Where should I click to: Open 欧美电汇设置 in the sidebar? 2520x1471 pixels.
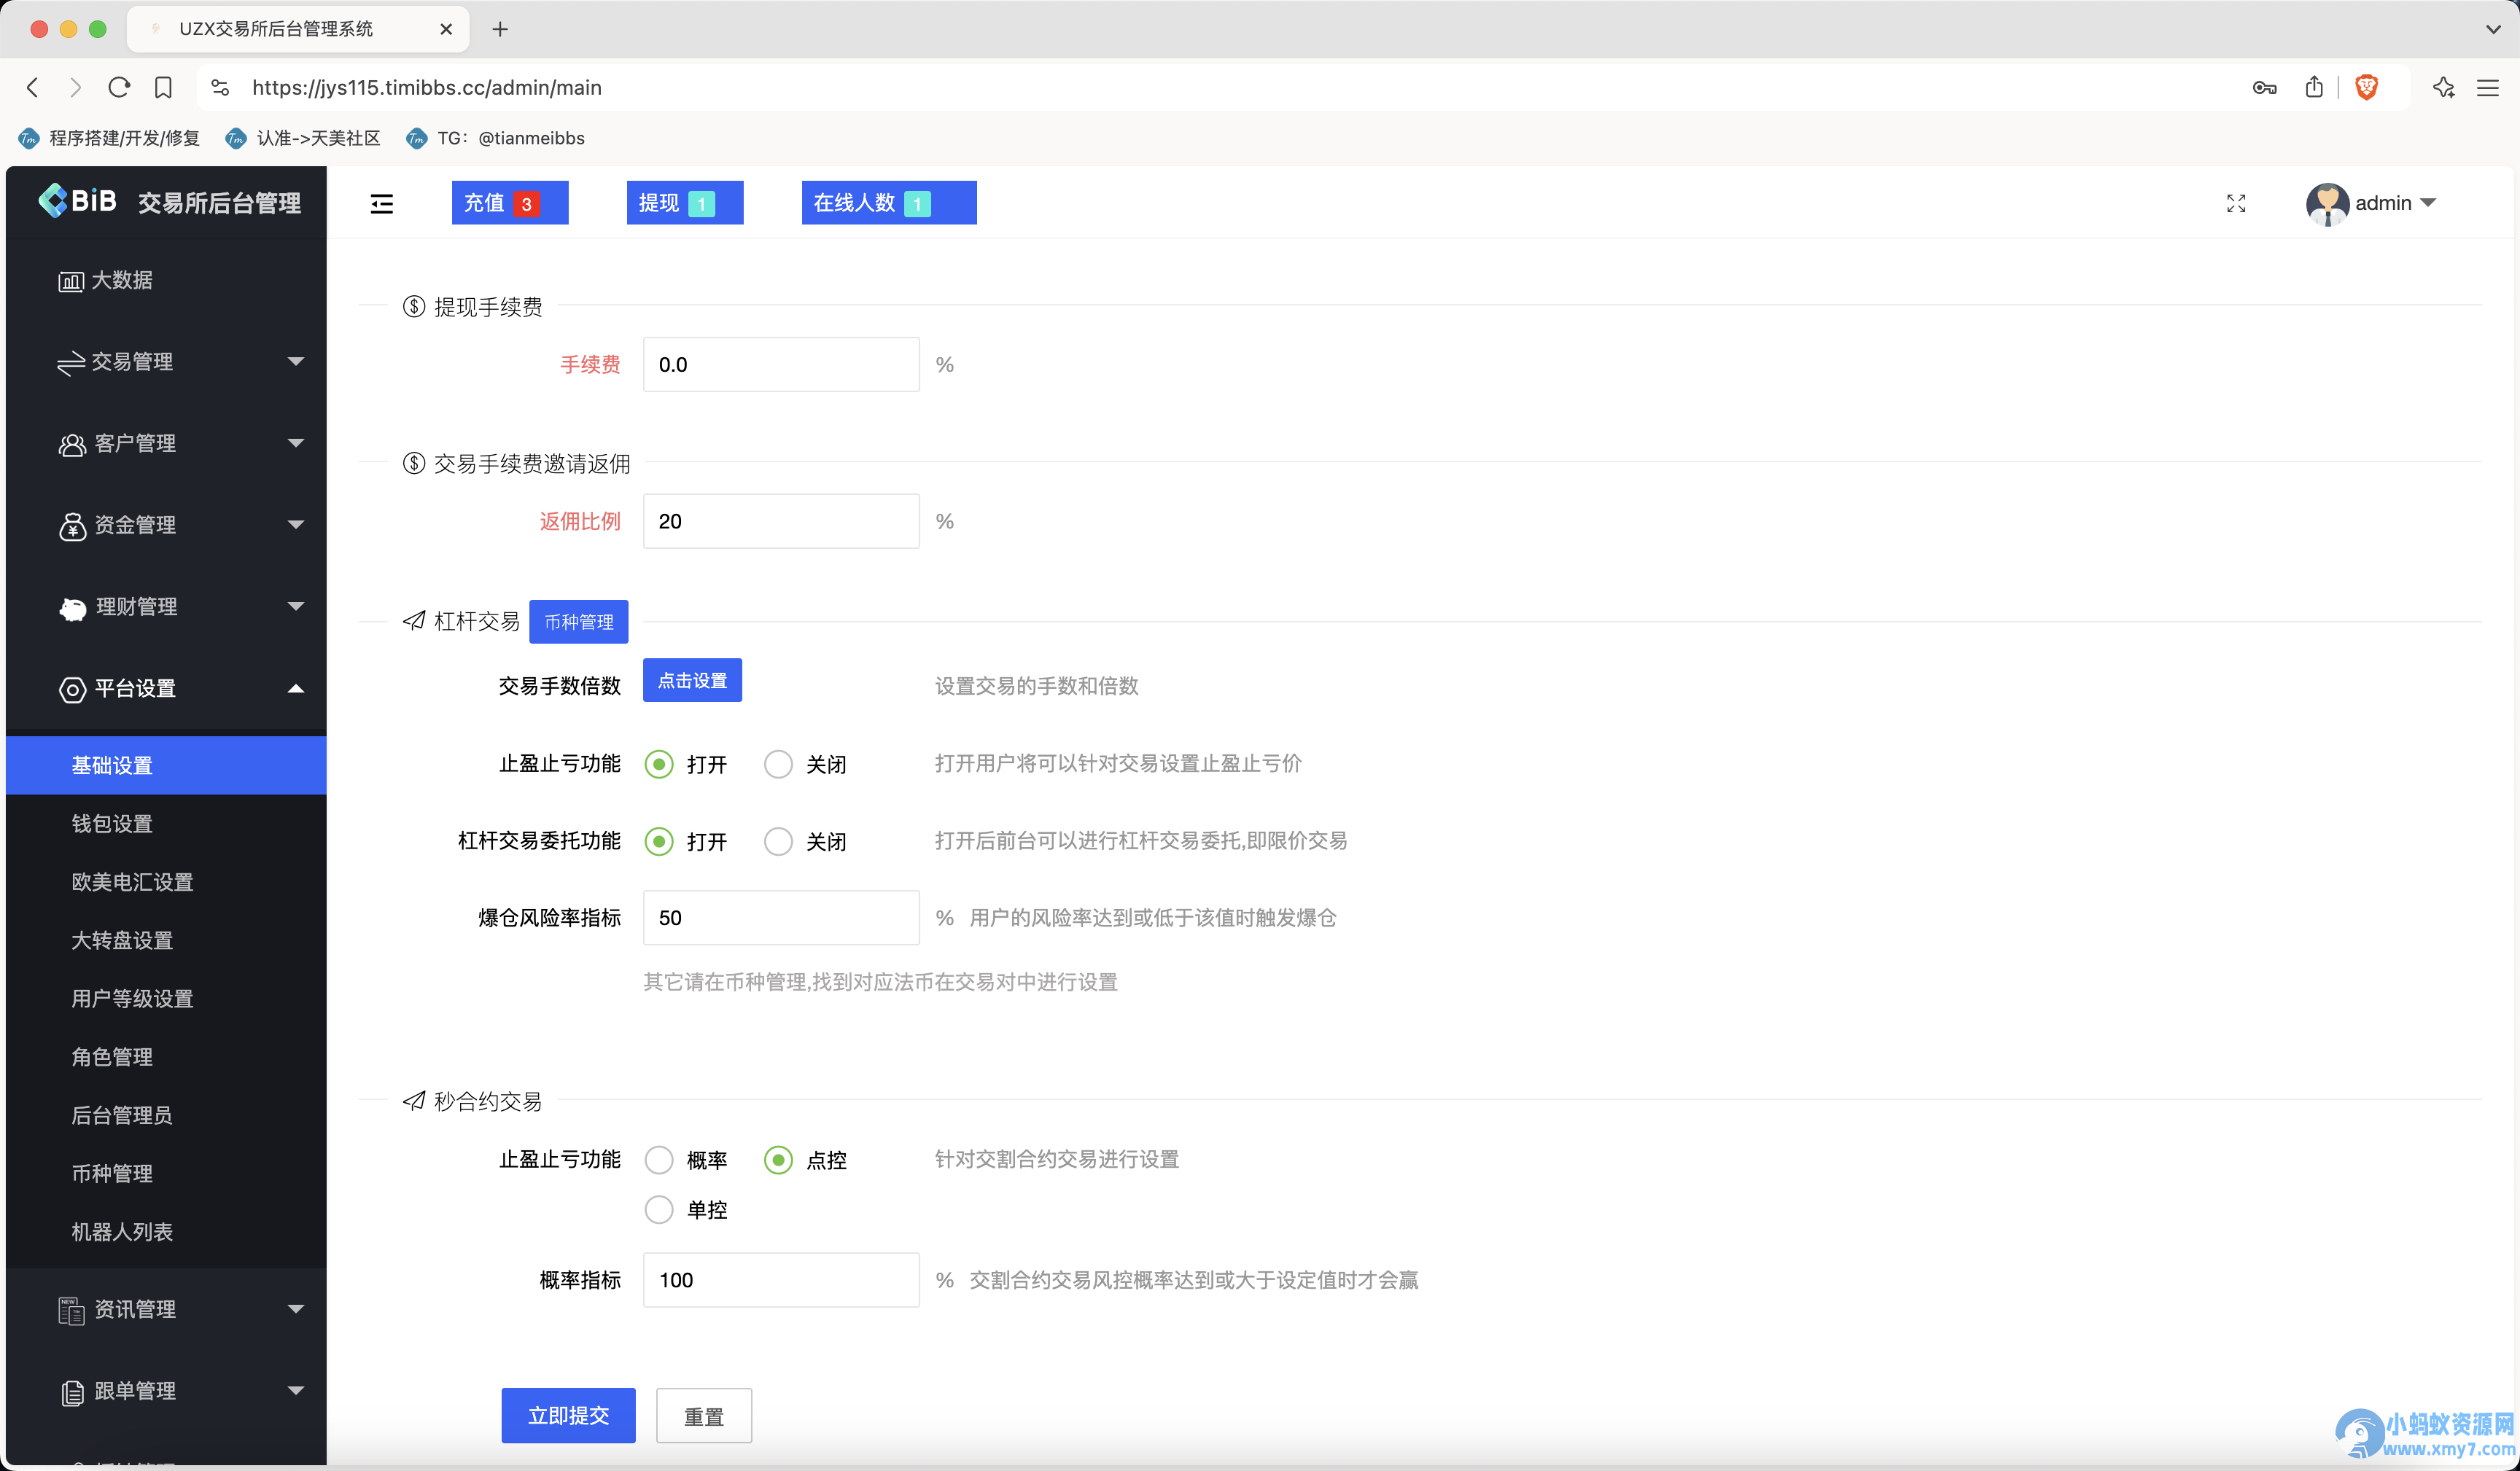click(x=166, y=883)
